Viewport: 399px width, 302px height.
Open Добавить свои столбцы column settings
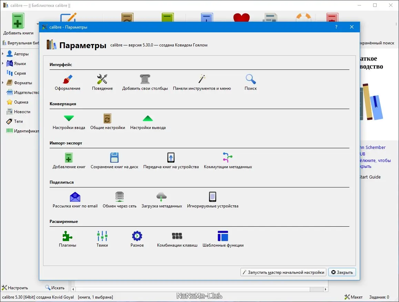145,82
